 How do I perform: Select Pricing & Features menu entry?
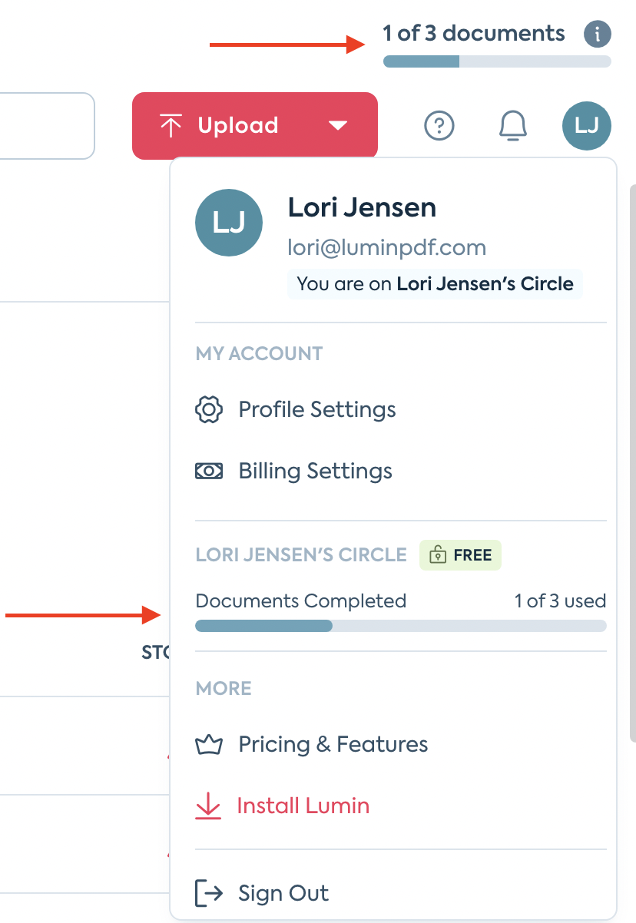(x=333, y=745)
